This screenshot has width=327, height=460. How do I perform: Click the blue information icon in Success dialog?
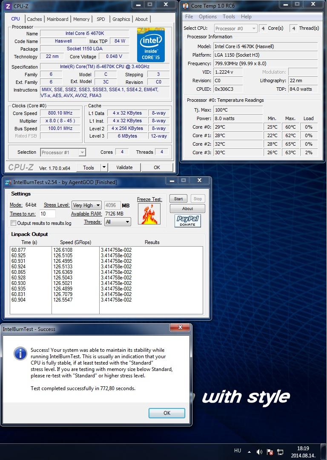(x=20, y=353)
